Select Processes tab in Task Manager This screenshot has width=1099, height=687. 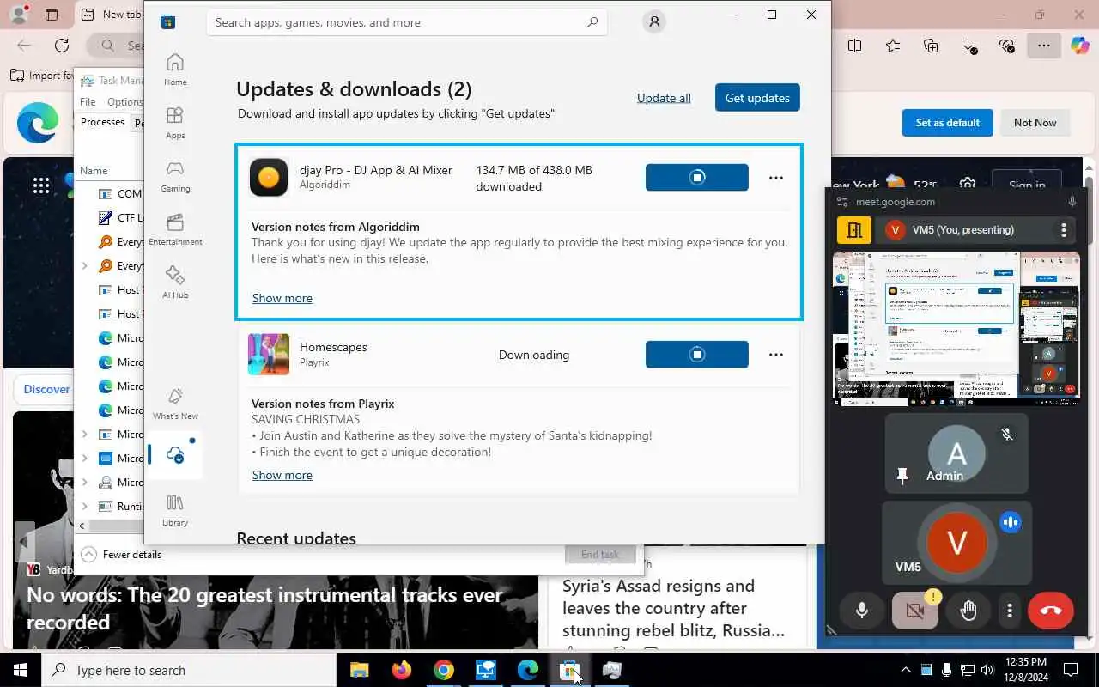click(102, 122)
